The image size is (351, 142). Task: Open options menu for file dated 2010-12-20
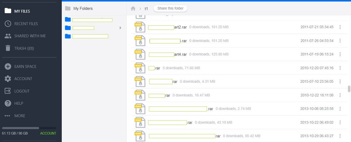(340, 68)
